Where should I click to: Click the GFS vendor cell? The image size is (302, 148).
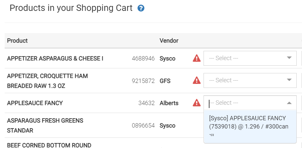tap(165, 81)
